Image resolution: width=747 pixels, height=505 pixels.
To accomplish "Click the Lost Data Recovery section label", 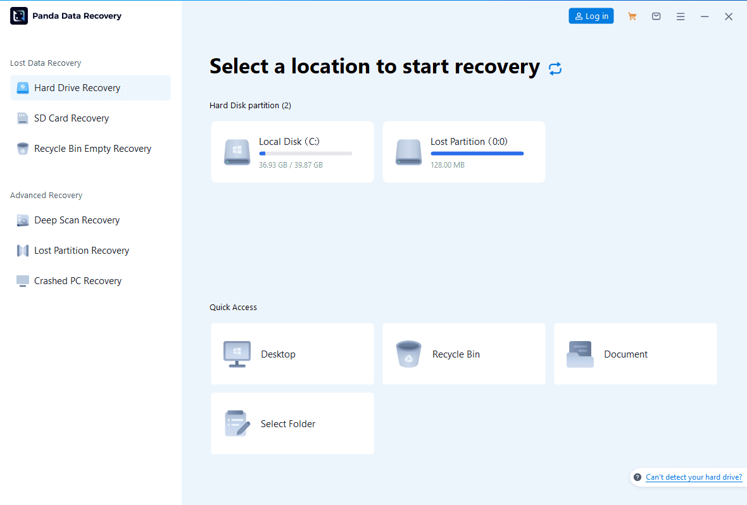I will [46, 63].
